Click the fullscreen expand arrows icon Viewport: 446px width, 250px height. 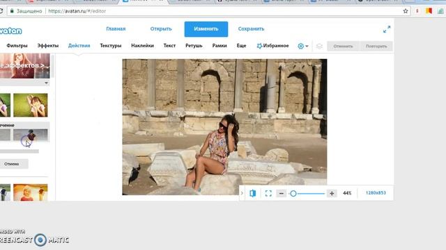coord(387,29)
